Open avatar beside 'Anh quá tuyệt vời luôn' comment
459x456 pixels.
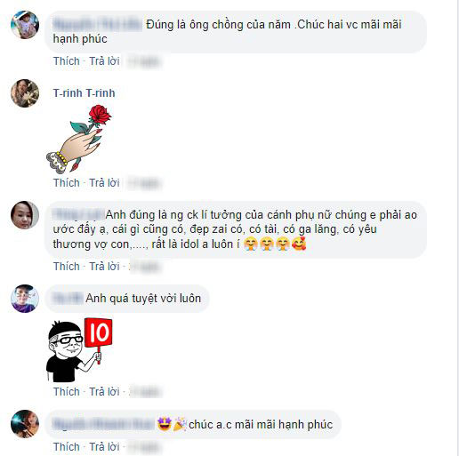(x=25, y=299)
